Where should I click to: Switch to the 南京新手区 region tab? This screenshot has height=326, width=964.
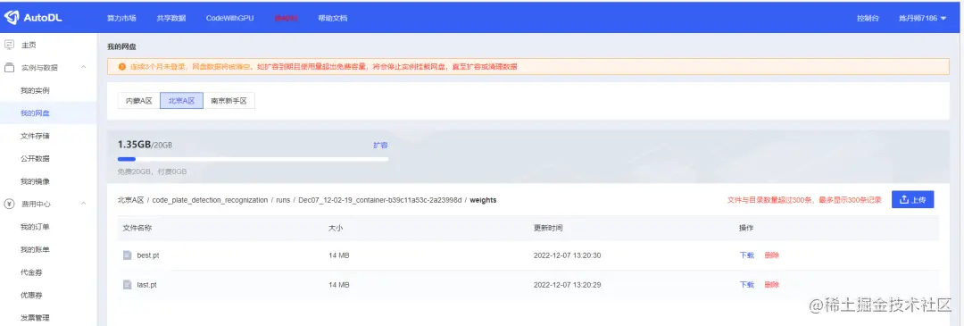pyautogui.click(x=229, y=101)
